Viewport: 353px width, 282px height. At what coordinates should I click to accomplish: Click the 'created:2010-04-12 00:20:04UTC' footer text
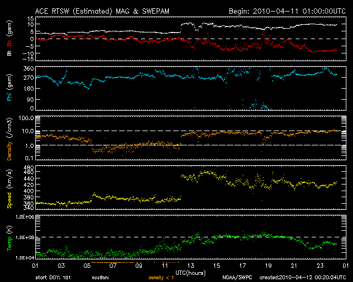click(x=303, y=278)
